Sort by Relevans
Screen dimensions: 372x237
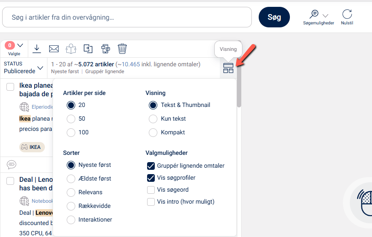click(x=71, y=192)
